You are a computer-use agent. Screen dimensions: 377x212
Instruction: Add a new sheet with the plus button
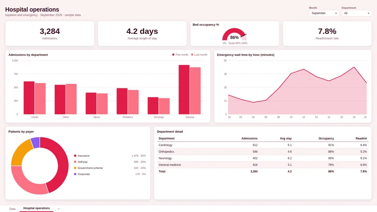click(x=58, y=209)
